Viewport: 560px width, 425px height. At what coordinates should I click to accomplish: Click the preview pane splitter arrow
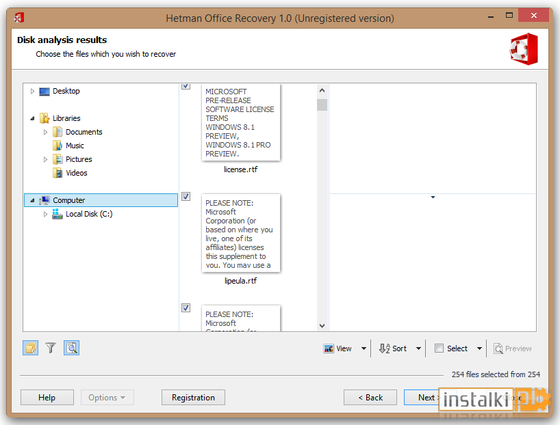coord(433,197)
